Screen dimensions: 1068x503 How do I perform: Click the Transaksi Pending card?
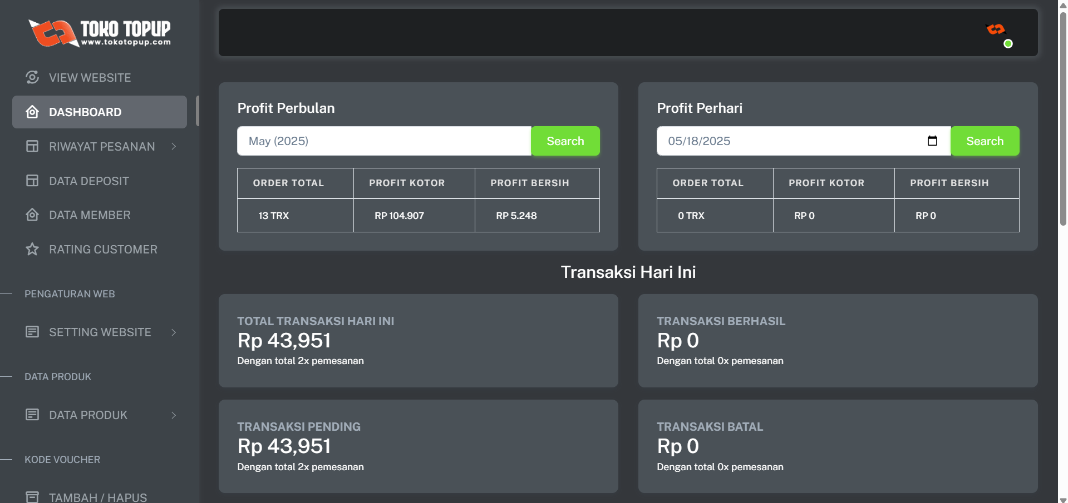click(x=419, y=446)
